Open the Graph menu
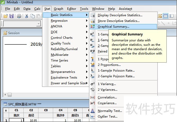 (59, 9)
